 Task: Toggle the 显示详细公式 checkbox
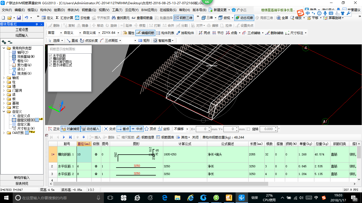(x=51, y=65)
